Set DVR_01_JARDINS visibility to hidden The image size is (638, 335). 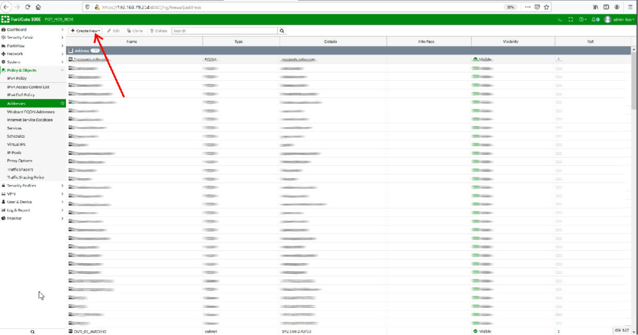coord(483,331)
